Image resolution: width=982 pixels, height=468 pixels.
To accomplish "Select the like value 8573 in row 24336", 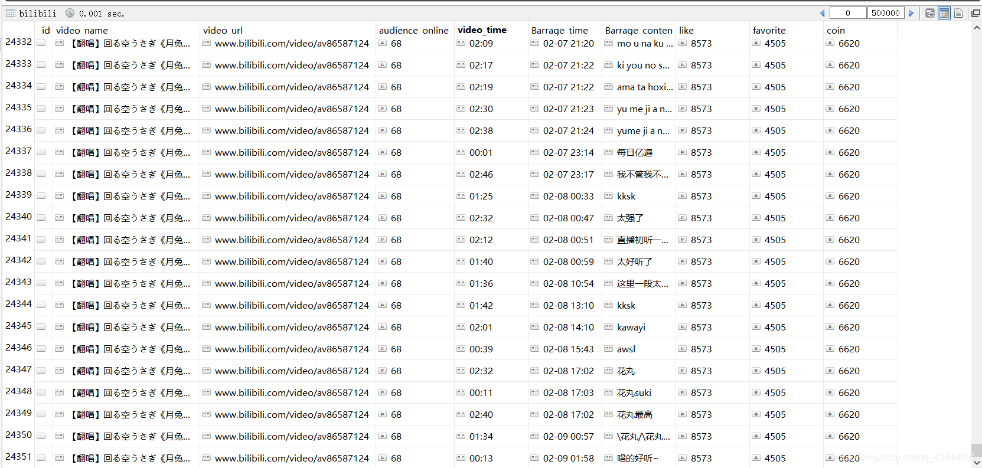I will pyautogui.click(x=702, y=131).
